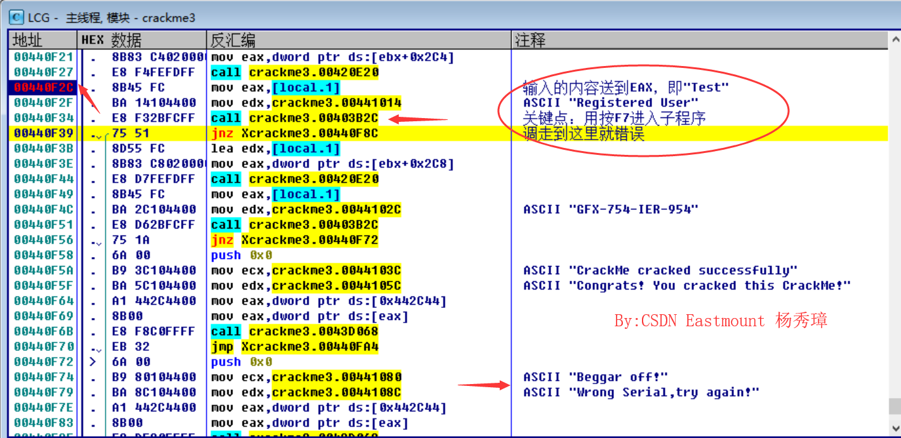Viewport: 901px width, 438px height.
Task: Select address 00440F2F
Action: click(44, 103)
